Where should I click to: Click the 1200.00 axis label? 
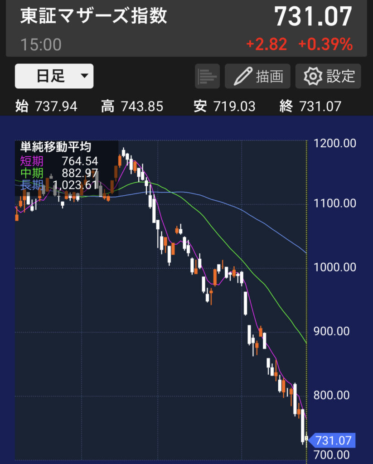tap(335, 144)
